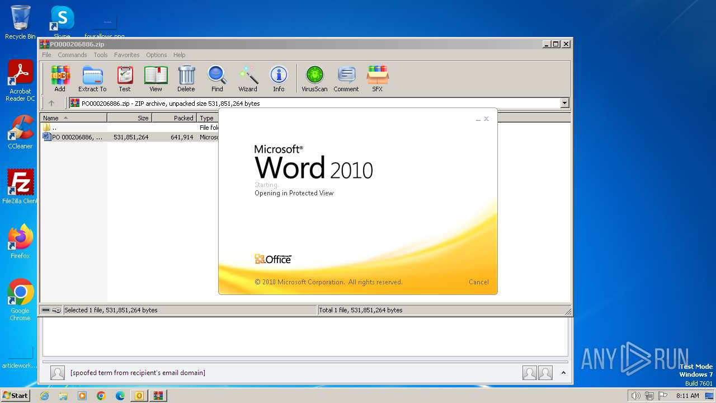
Task: Select the parent folder '..' row
Action: pyautogui.click(x=130, y=128)
